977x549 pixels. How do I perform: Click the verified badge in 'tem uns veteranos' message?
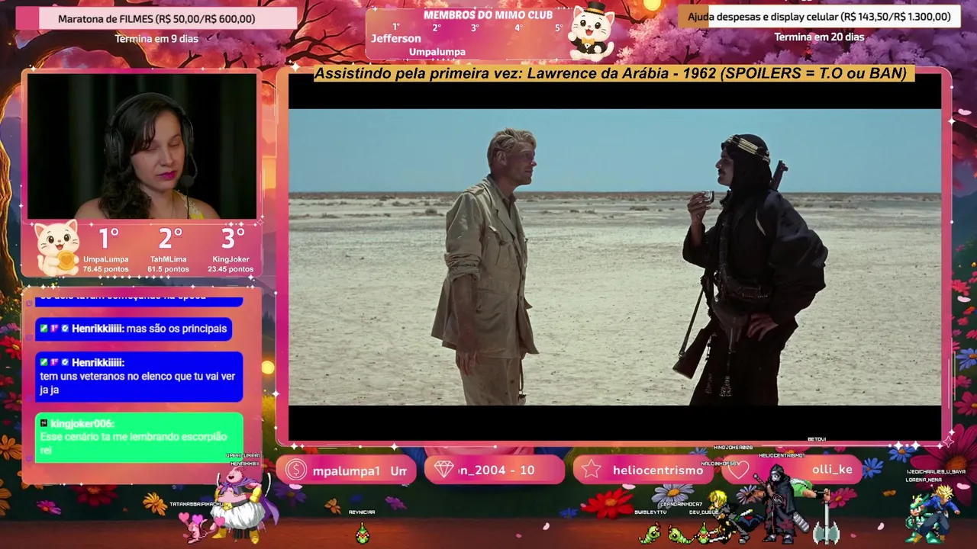click(65, 362)
